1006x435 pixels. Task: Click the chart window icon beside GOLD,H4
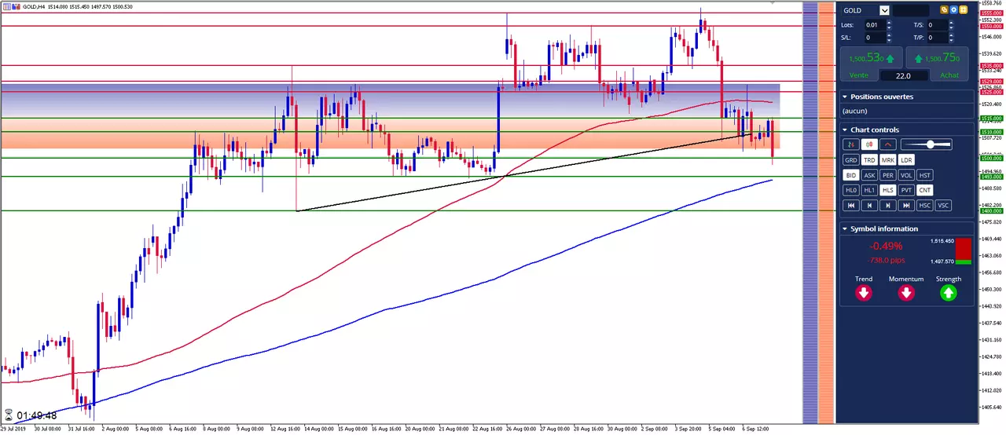[x=6, y=6]
